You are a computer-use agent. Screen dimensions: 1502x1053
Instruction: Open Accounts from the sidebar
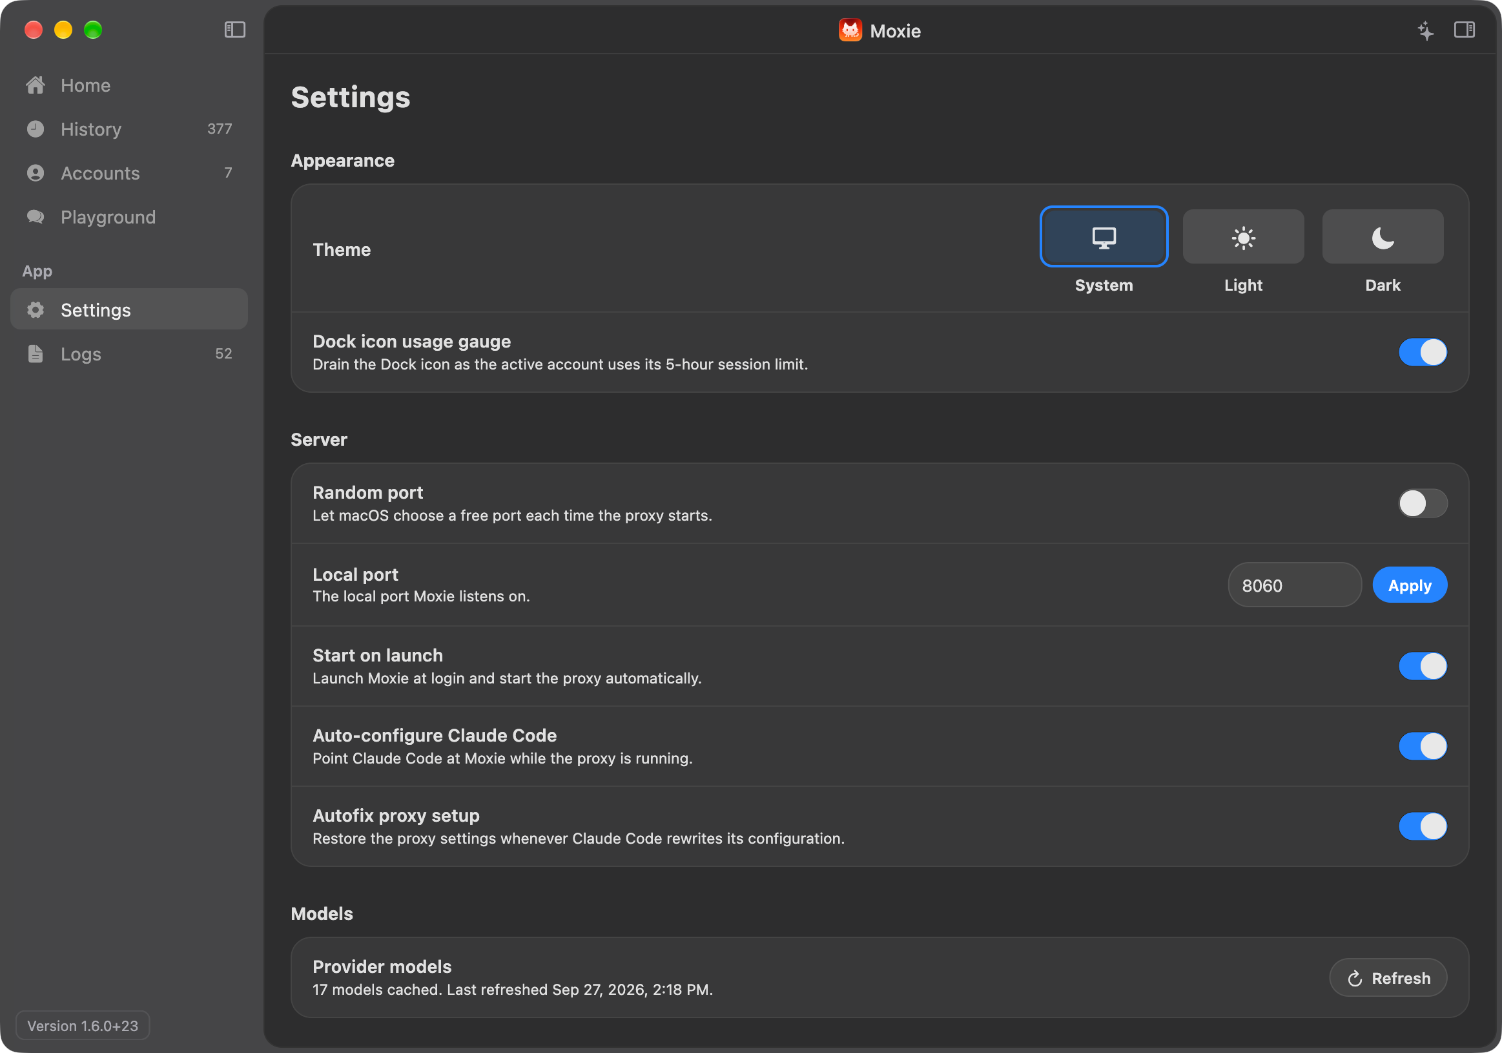pyautogui.click(x=129, y=172)
